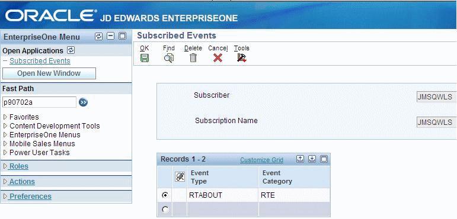457x219 pixels.
Task: Click the Subscriber JMSQWLS field
Action: coord(437,97)
